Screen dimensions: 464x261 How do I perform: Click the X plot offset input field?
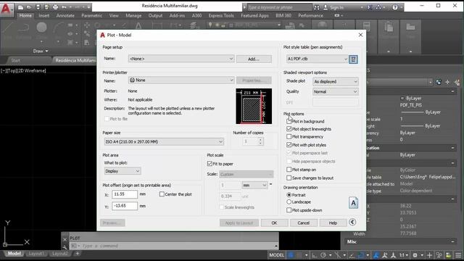pyautogui.click(x=125, y=194)
